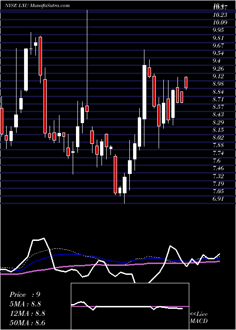
Task: Click the 8.57 price axis label
Action: click(219, 107)
